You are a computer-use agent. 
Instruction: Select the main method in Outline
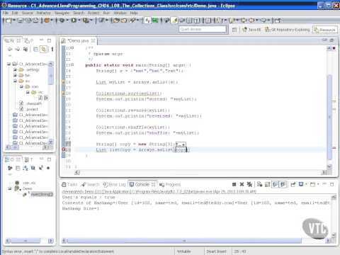pyautogui.click(x=38, y=194)
